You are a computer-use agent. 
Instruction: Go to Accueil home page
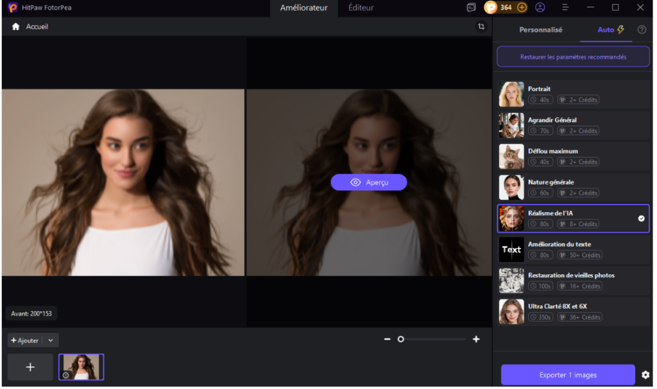coord(37,26)
